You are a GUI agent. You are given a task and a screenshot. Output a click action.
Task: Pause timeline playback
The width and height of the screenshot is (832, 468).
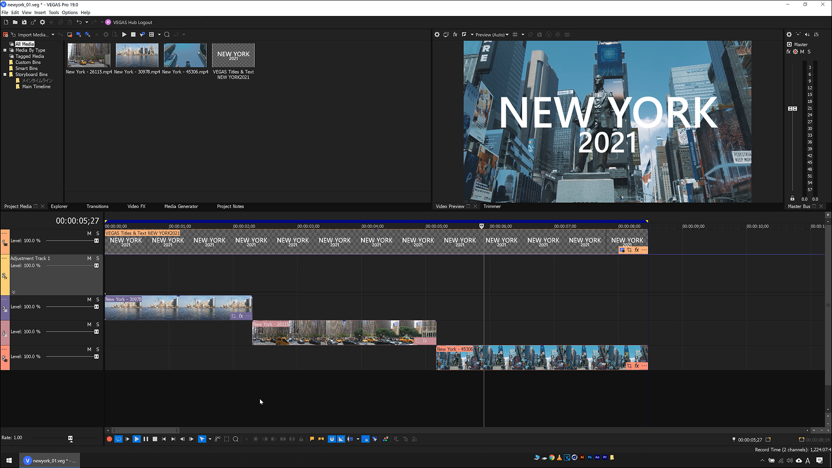click(x=146, y=439)
